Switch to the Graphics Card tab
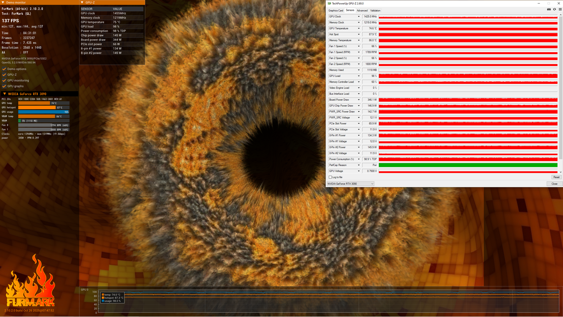 point(335,11)
